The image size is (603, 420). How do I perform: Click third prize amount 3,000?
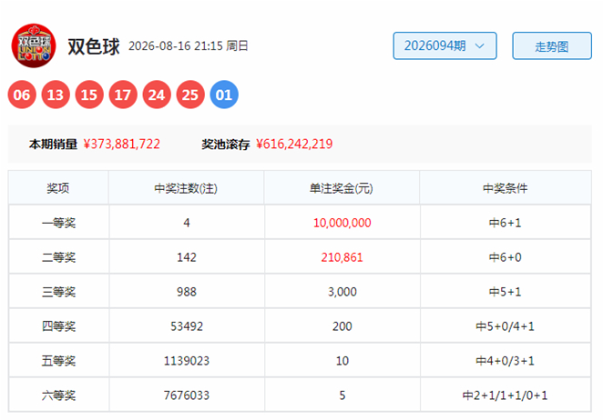click(342, 292)
